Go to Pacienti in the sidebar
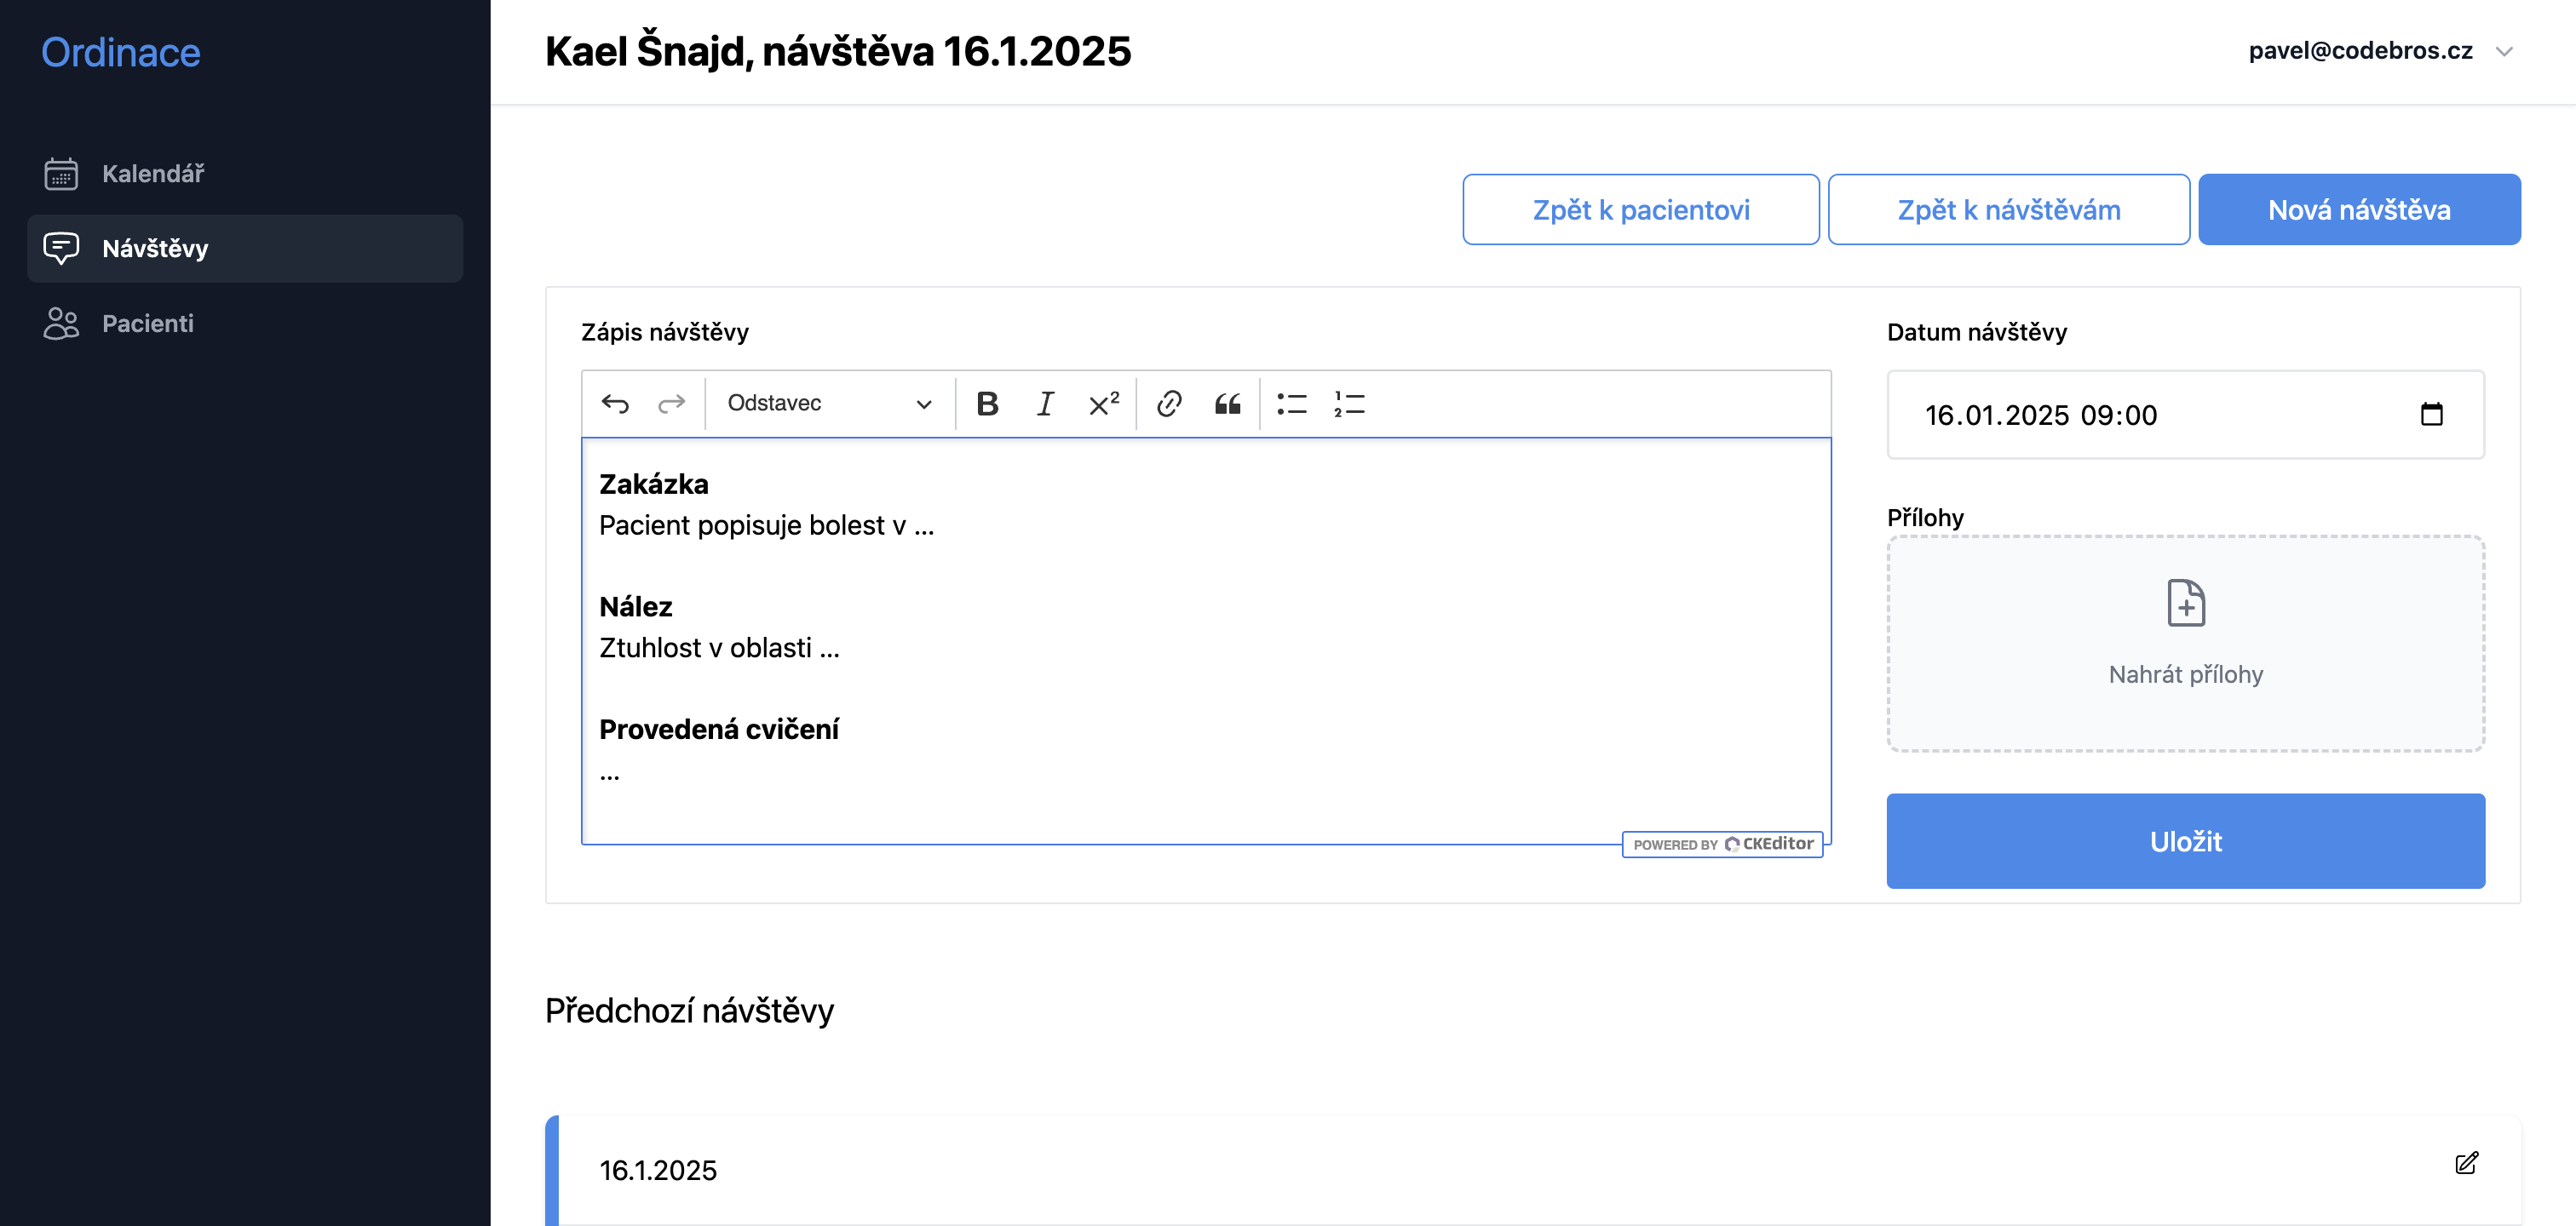The height and width of the screenshot is (1226, 2576). (x=148, y=324)
